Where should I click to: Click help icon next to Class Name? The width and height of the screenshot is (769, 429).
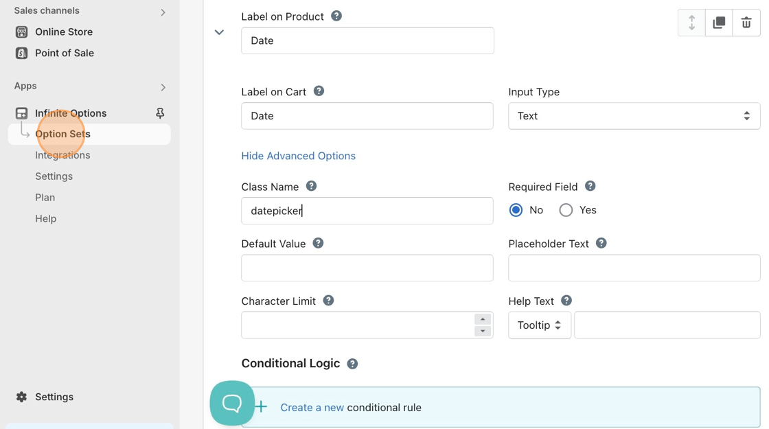point(311,186)
